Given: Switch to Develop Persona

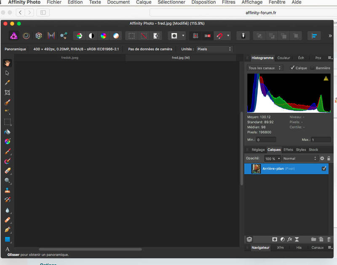Looking at the screenshot, I should point(39,36).
